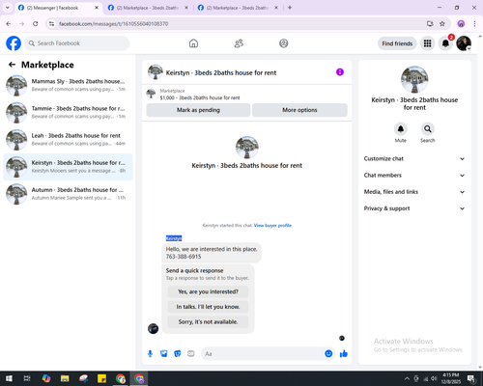
Task: Expand the Chat members section
Action: click(414, 176)
